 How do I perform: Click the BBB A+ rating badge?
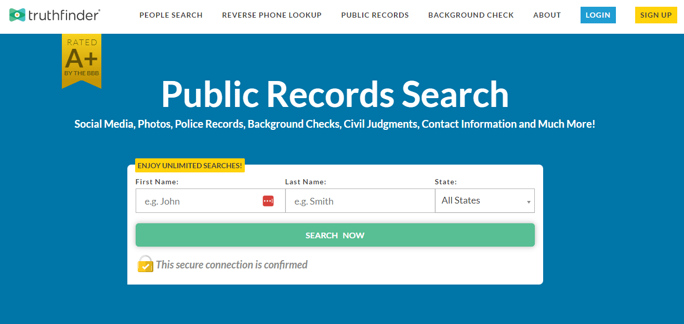(82, 61)
